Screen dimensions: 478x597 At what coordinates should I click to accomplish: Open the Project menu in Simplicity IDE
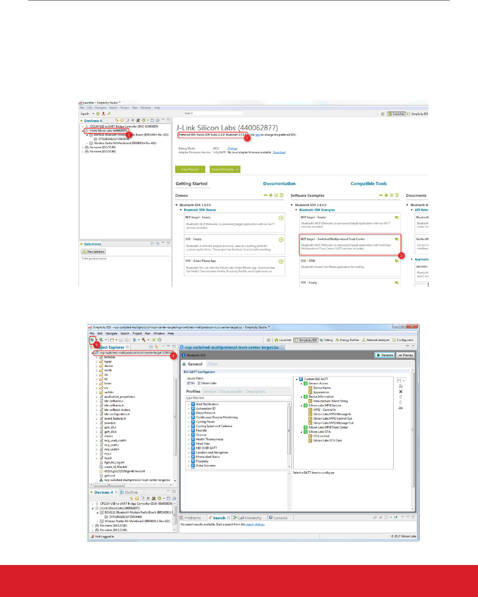(137, 334)
